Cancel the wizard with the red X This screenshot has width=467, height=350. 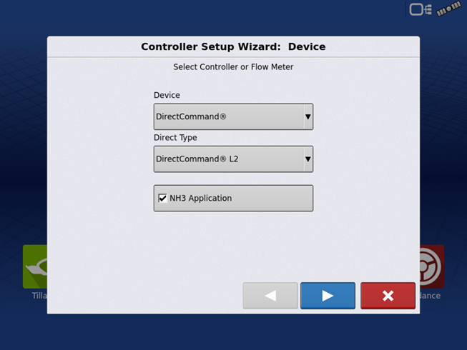tap(388, 296)
